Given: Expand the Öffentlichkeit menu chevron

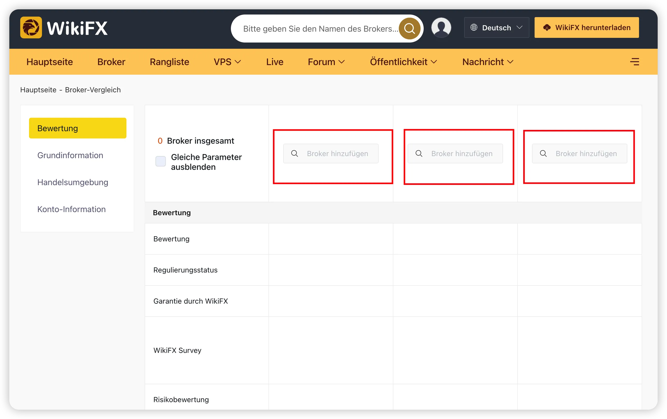Looking at the screenshot, I should coord(434,62).
